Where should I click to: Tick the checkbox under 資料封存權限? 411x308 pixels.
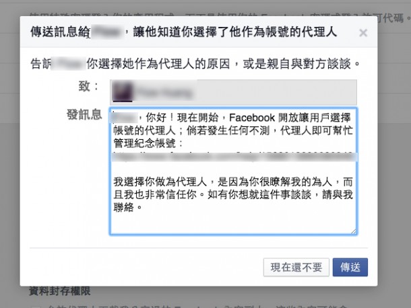[36, 306]
